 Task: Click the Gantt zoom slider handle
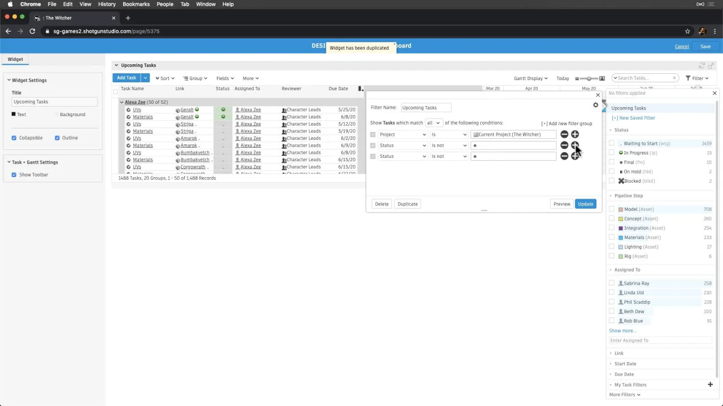coord(589,78)
